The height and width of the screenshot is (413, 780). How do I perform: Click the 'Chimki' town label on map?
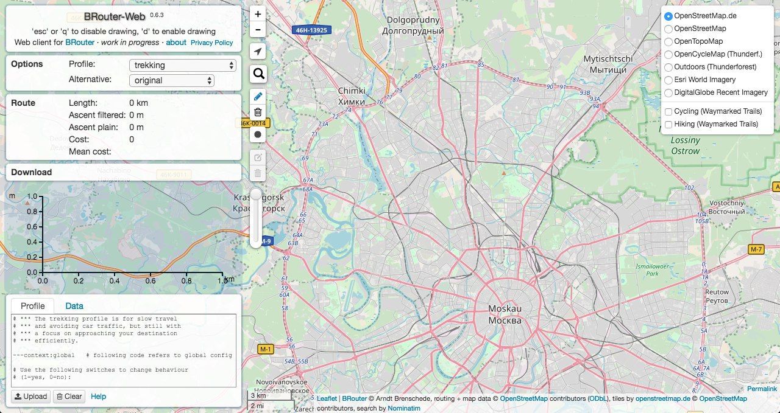[352, 91]
